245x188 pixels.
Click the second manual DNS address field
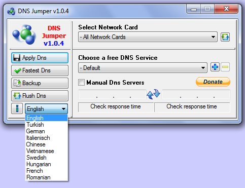pos(196,95)
